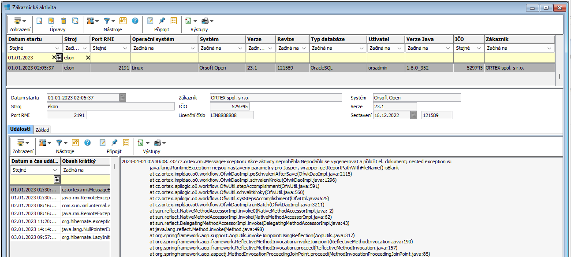This screenshot has width=571, height=257.
Task: Click the note edit icon in lower Připojit group
Action: (x=102, y=143)
